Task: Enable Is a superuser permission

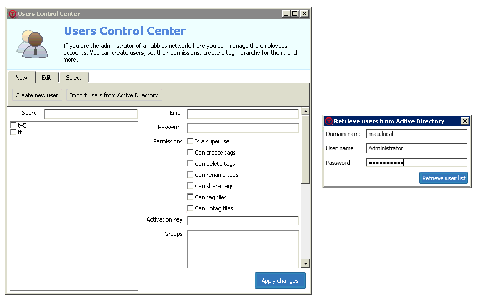Action: 190,141
